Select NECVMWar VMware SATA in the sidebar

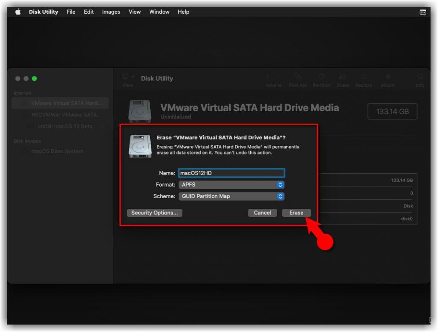coord(60,115)
